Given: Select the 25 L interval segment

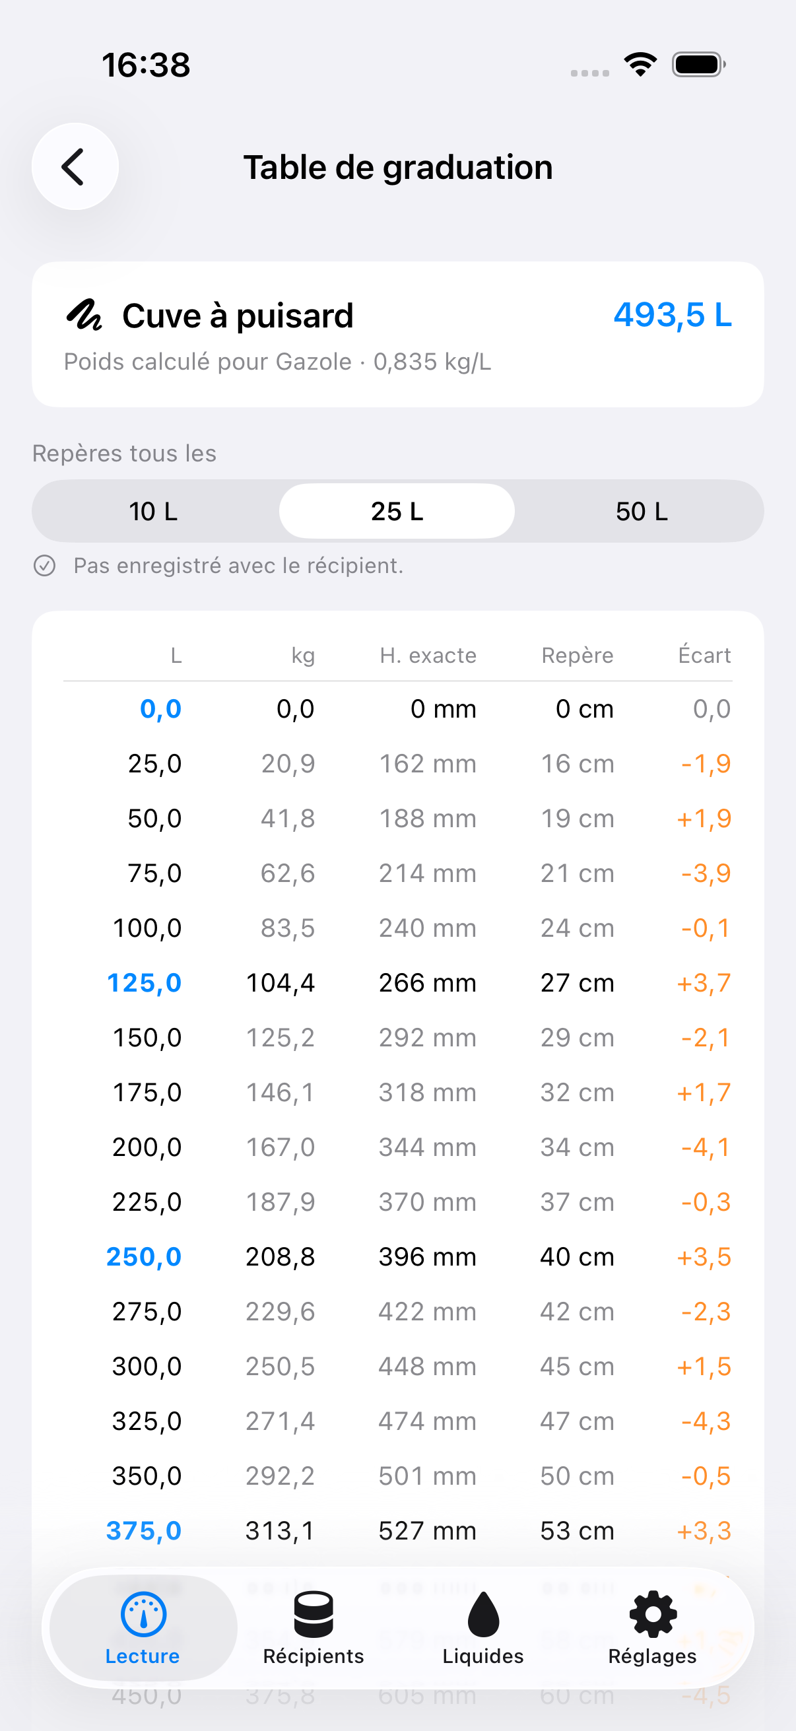Looking at the screenshot, I should (x=397, y=512).
